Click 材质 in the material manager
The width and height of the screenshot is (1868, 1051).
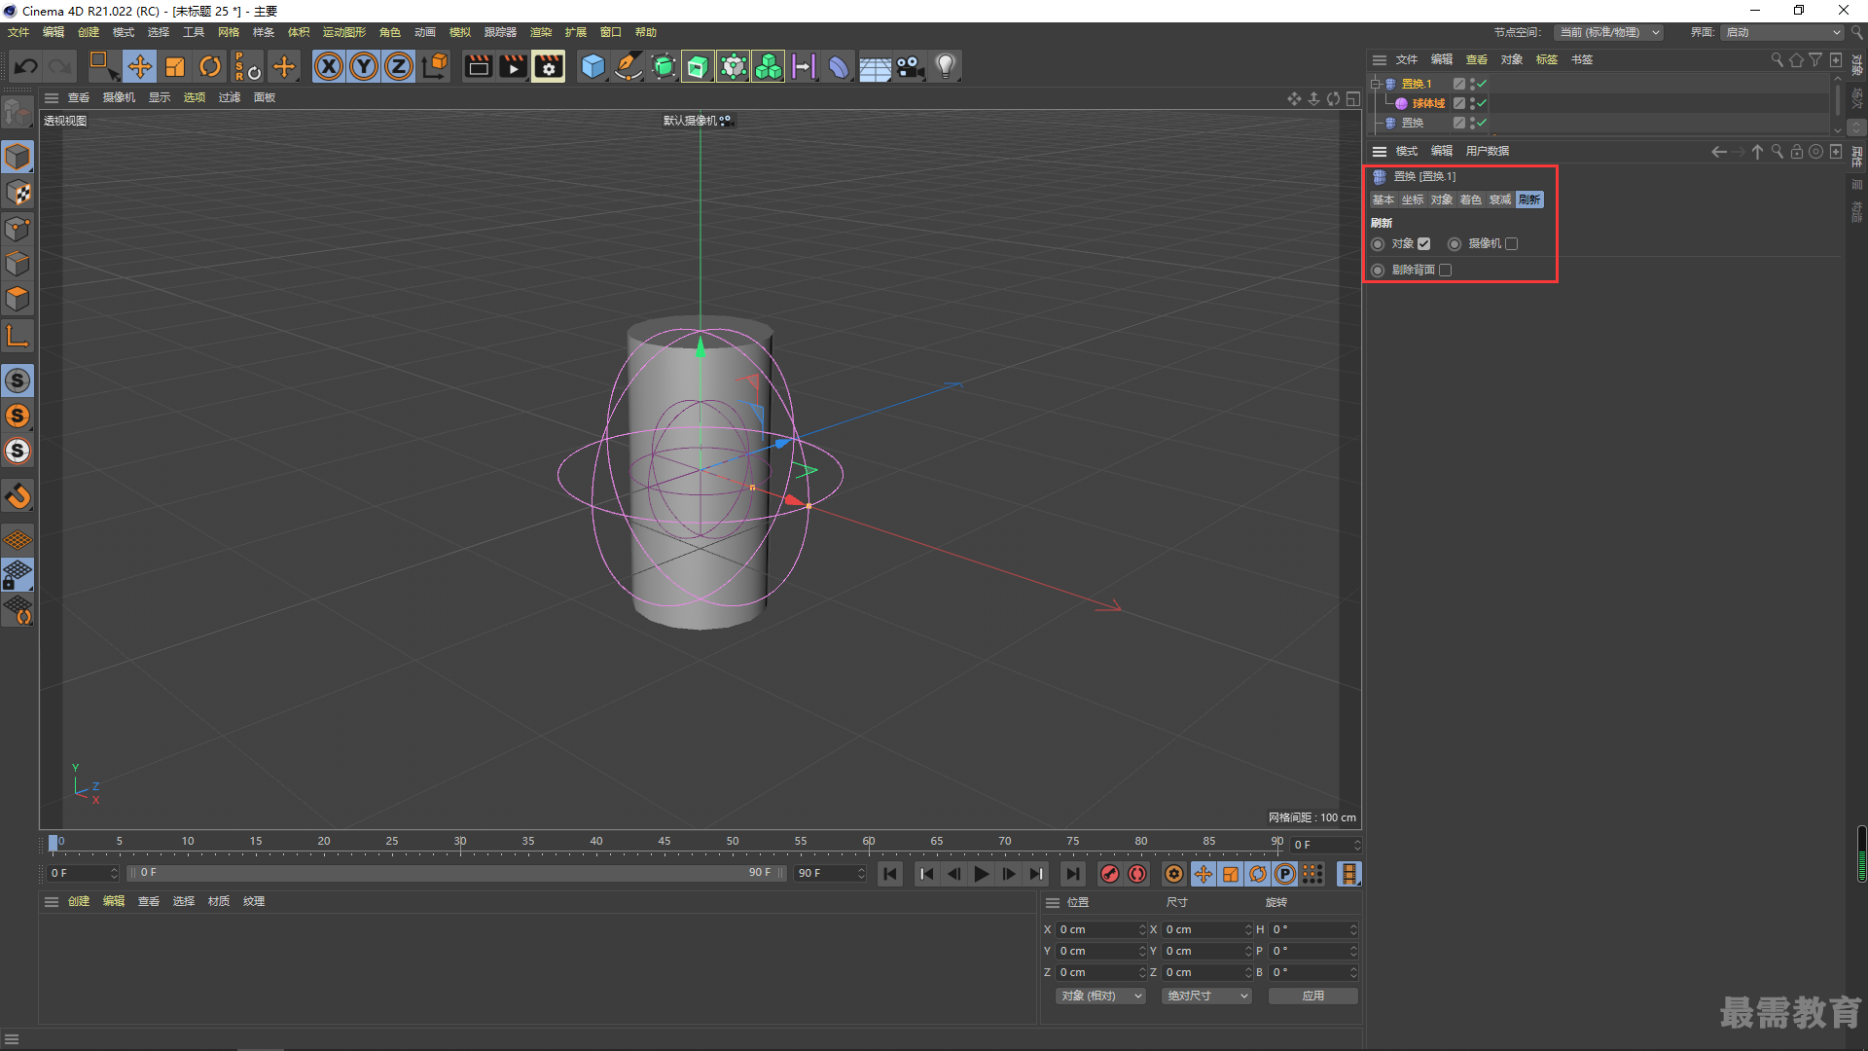coord(219,901)
